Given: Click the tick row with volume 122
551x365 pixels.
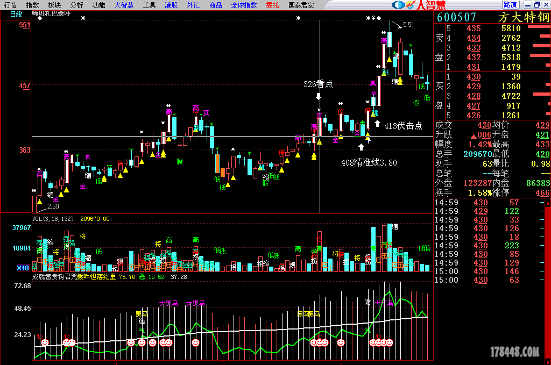Looking at the screenshot, I should click(490, 211).
